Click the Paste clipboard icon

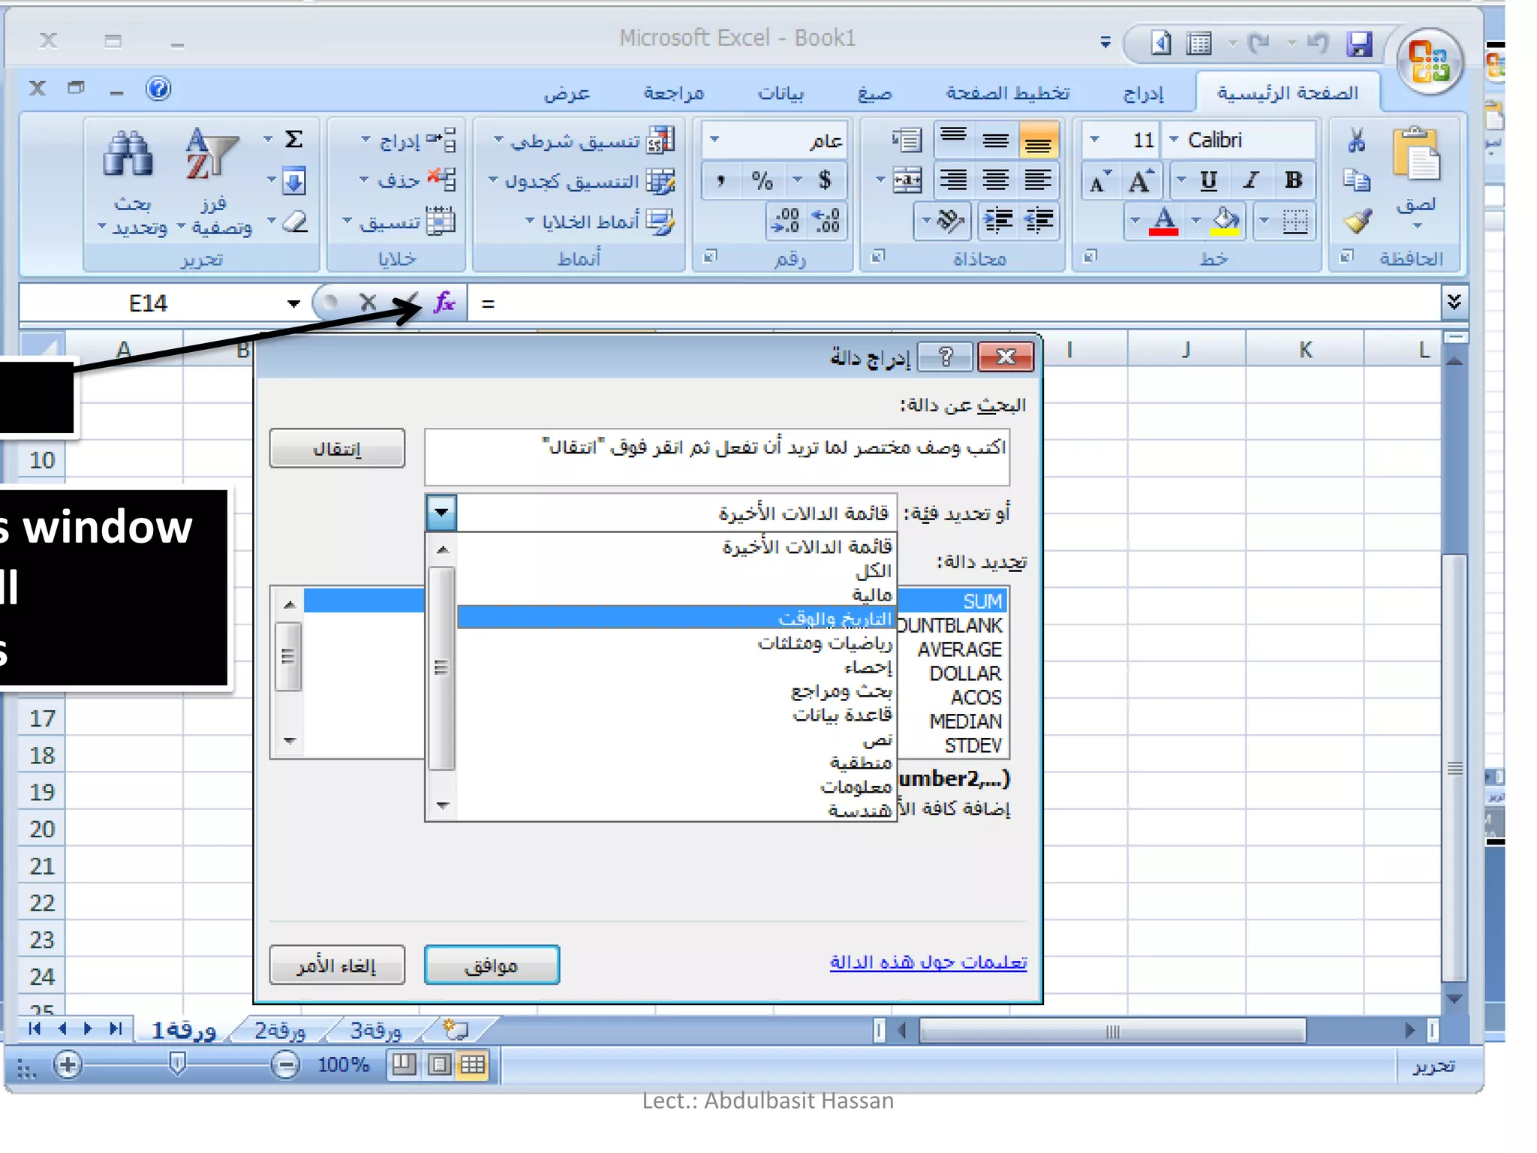tap(1416, 154)
